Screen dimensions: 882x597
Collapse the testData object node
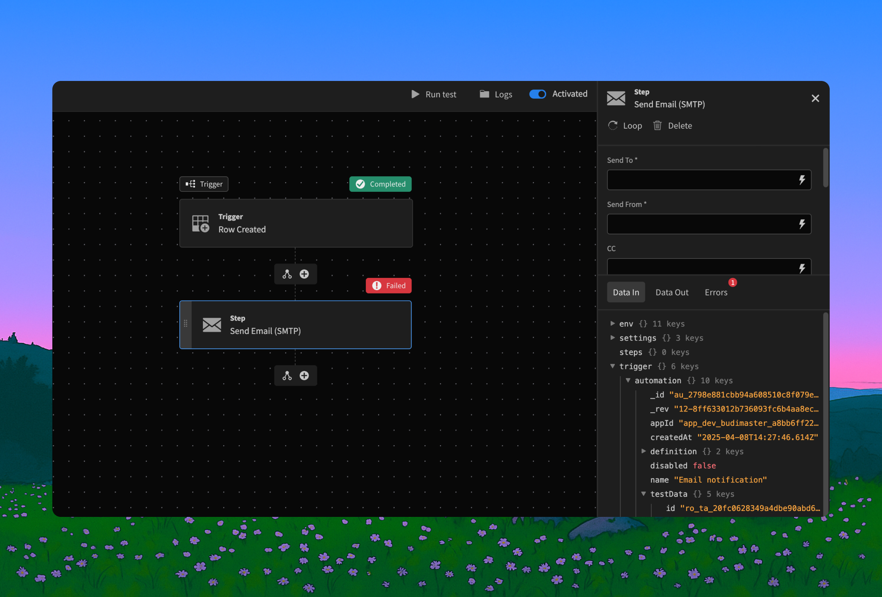coord(643,494)
